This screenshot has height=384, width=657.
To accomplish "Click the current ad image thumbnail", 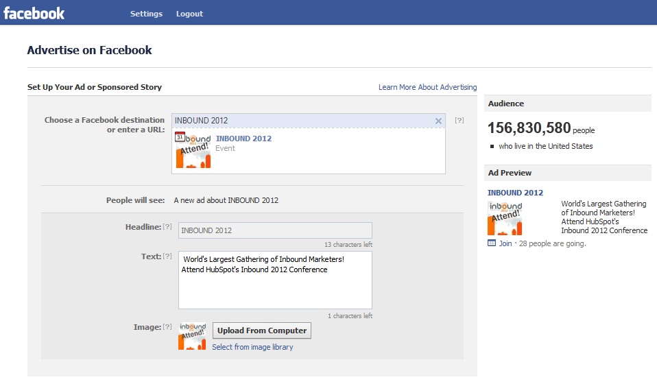I will tap(192, 336).
